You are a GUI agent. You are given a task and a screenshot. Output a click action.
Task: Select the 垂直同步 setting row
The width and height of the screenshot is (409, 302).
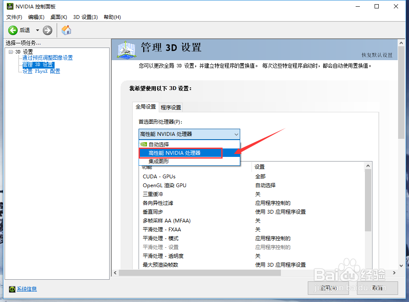point(252,212)
